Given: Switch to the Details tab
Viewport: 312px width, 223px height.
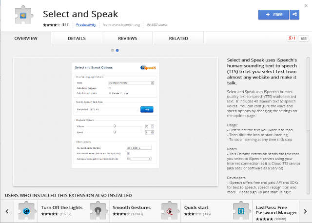Looking at the screenshot, I should point(77,39).
